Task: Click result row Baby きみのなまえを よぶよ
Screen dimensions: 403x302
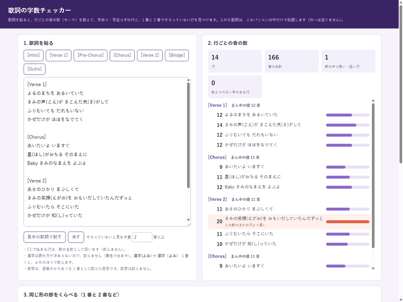Action: [x=289, y=187]
